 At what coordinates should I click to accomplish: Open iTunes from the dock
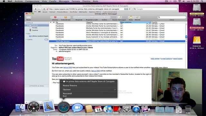[108, 109]
